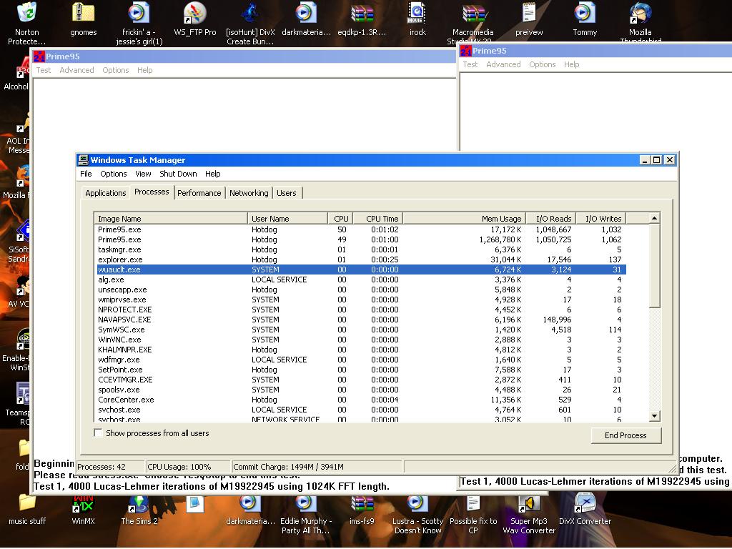Sort processes by CPU Time column
The height and width of the screenshot is (549, 732).
[382, 219]
